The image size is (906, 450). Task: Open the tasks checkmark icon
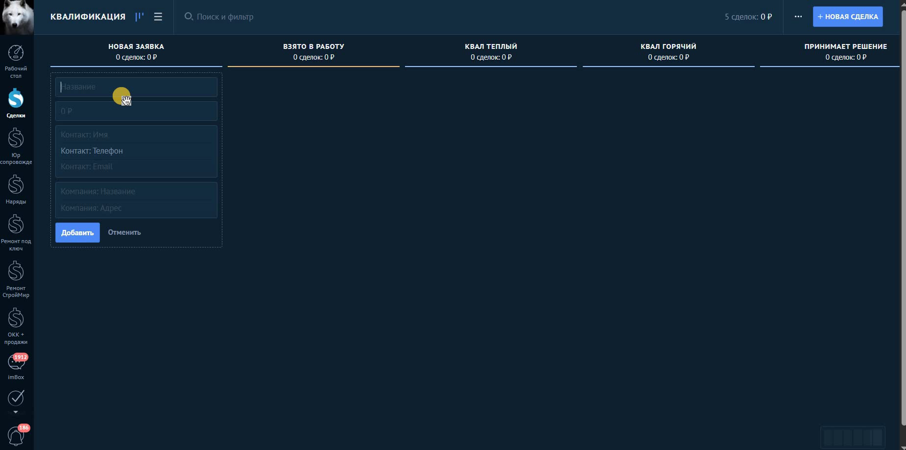(16, 398)
